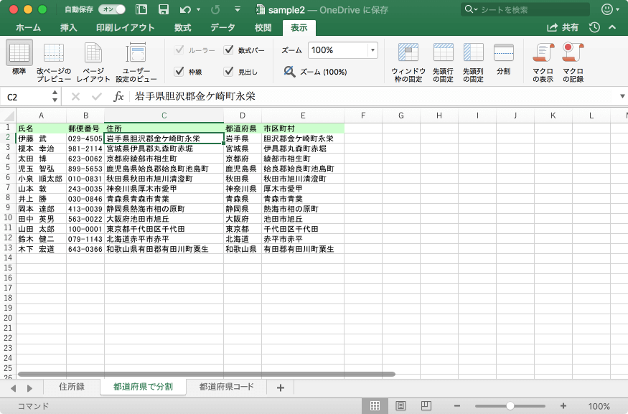Open the データ ribbon tab
Image resolution: width=628 pixels, height=414 pixels.
coord(222,27)
